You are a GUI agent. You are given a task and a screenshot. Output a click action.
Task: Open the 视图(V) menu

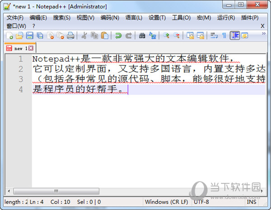click(x=85, y=18)
